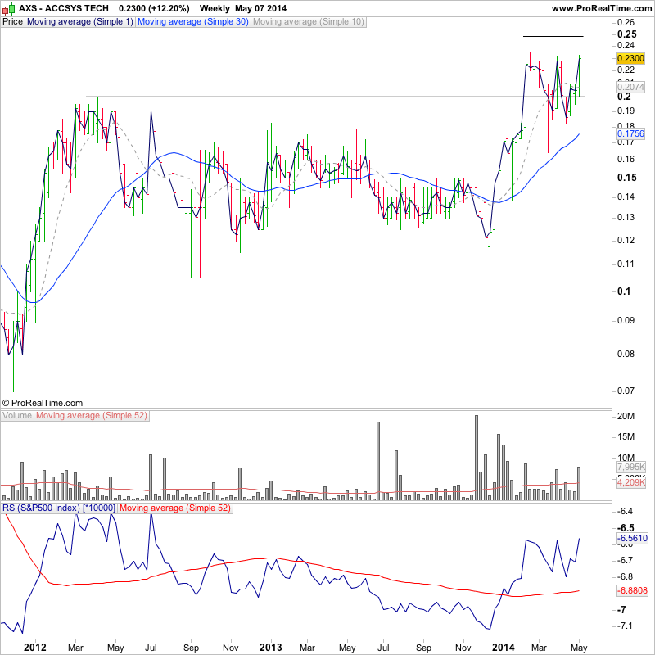
Task: Click the www.ProRealTime.com link
Action: pyautogui.click(x=602, y=8)
